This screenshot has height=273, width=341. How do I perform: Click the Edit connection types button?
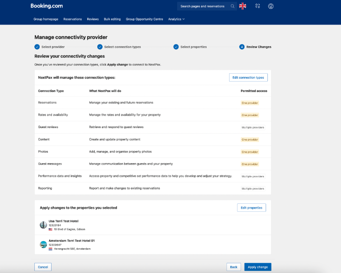[248, 78]
